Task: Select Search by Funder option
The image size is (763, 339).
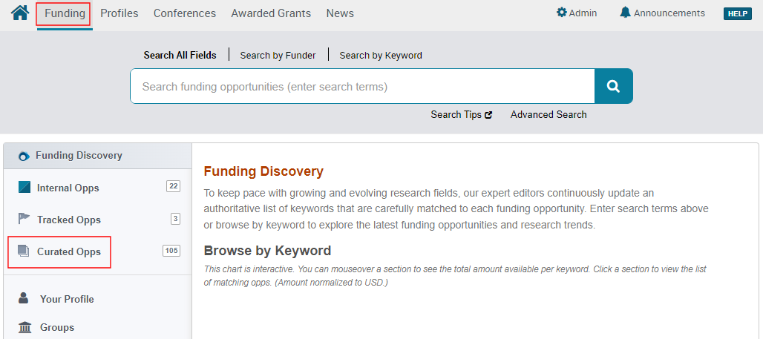Action: 278,55
